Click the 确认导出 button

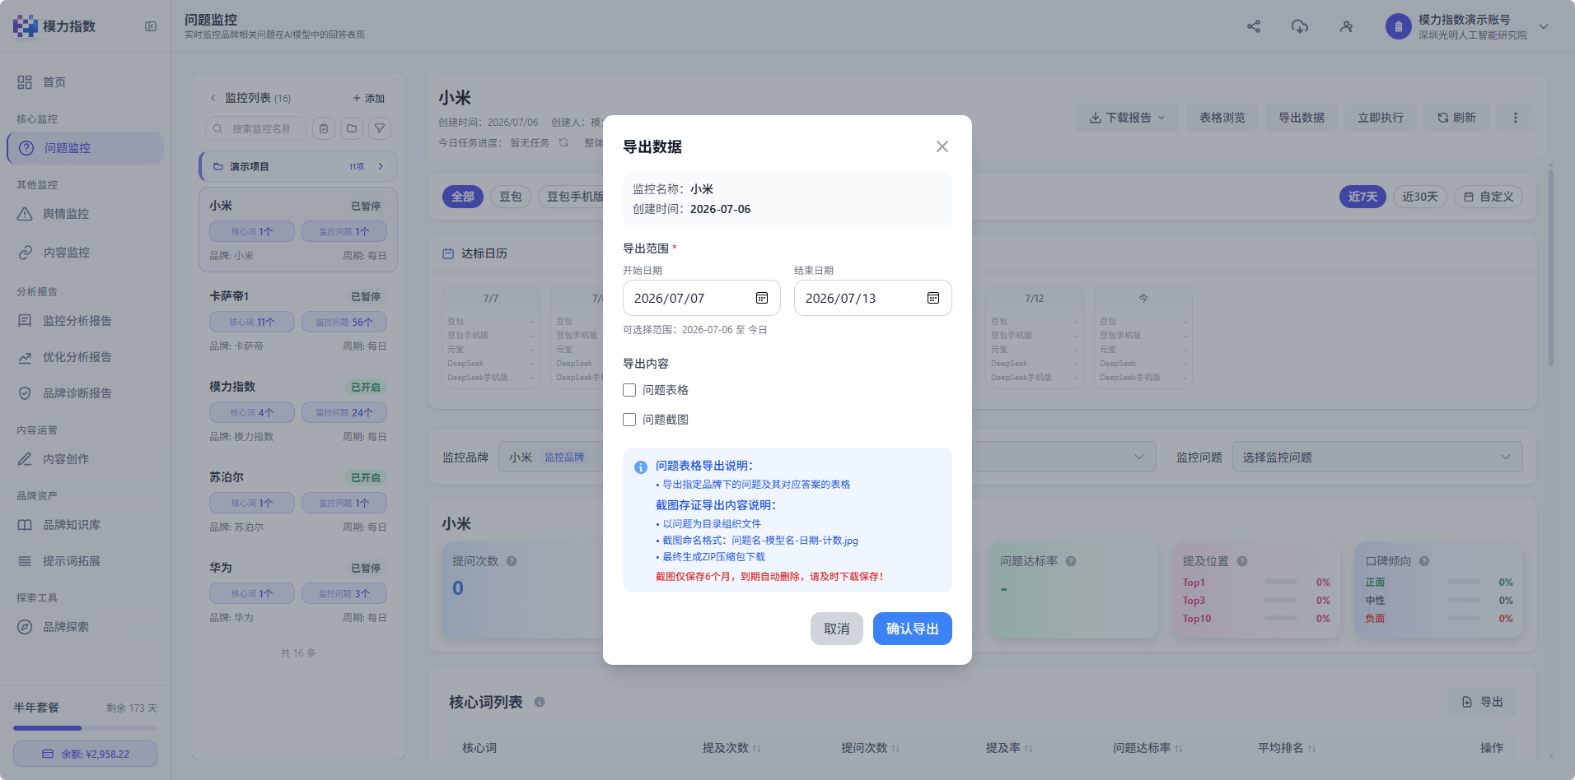click(912, 629)
